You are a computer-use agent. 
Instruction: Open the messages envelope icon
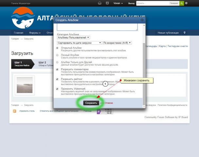coord(100,3)
